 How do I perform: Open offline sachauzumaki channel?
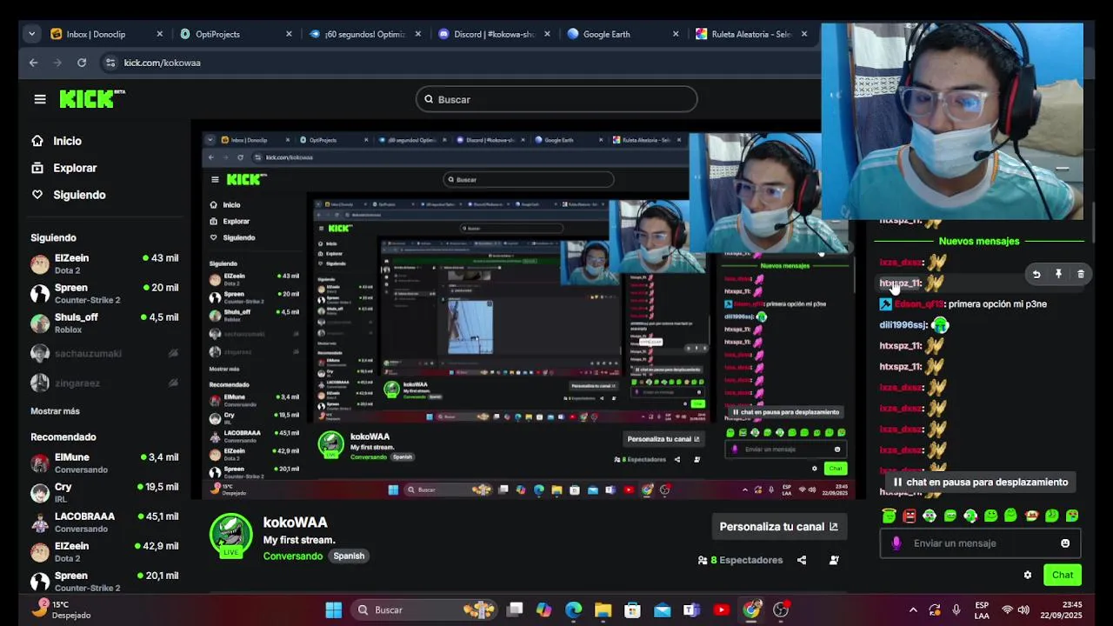(x=105, y=353)
